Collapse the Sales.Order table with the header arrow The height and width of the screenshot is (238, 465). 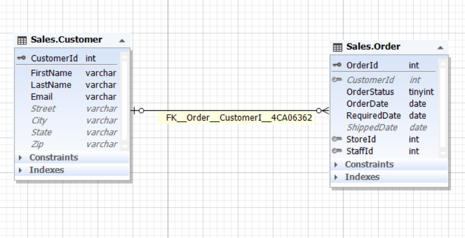[440, 47]
